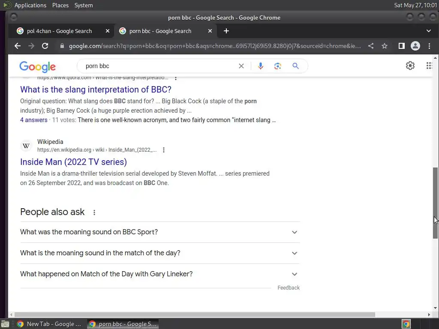
Task: Click the Wikipedia favicon
Action: (26, 146)
